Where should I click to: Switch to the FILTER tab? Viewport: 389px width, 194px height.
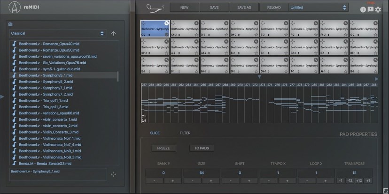point(185,133)
